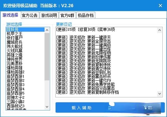The width and height of the screenshot is (167, 117).
Task: Pick 三国小镇2 from the list
Action: click(x=25, y=102)
